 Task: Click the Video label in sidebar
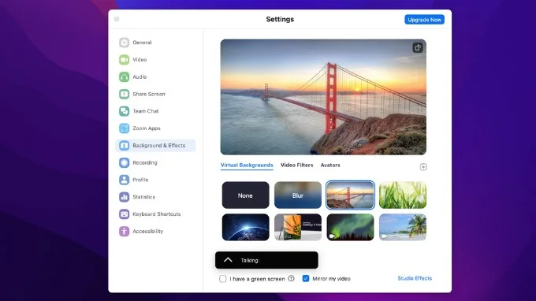tap(140, 59)
